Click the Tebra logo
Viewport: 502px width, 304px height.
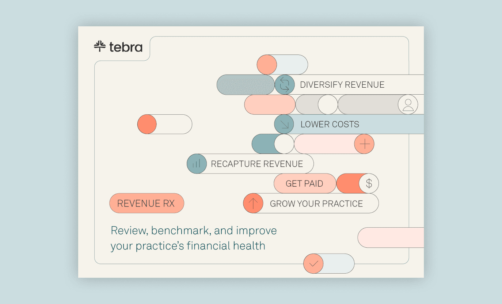[x=118, y=47]
